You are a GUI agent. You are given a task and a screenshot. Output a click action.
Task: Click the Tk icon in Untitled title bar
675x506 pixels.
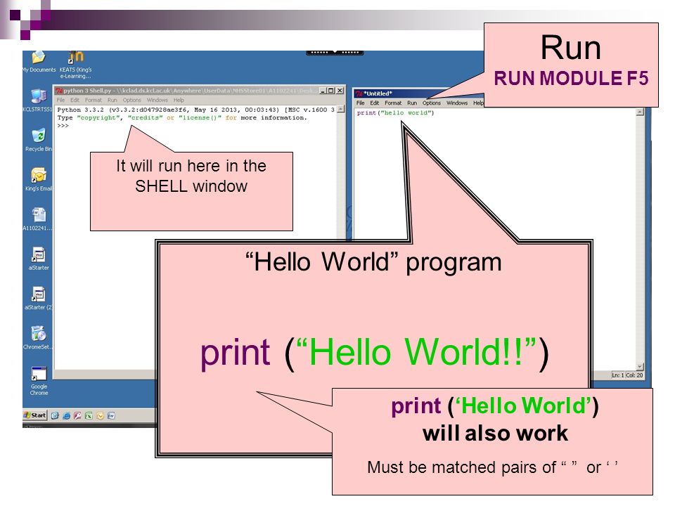click(x=359, y=93)
